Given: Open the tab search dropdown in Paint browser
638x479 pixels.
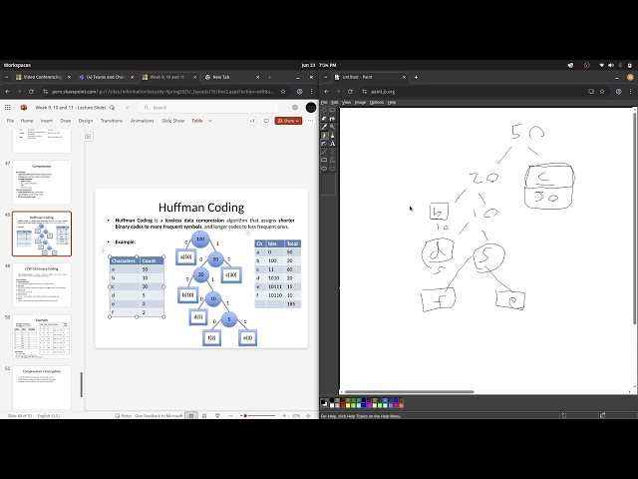Looking at the screenshot, I should (x=326, y=77).
